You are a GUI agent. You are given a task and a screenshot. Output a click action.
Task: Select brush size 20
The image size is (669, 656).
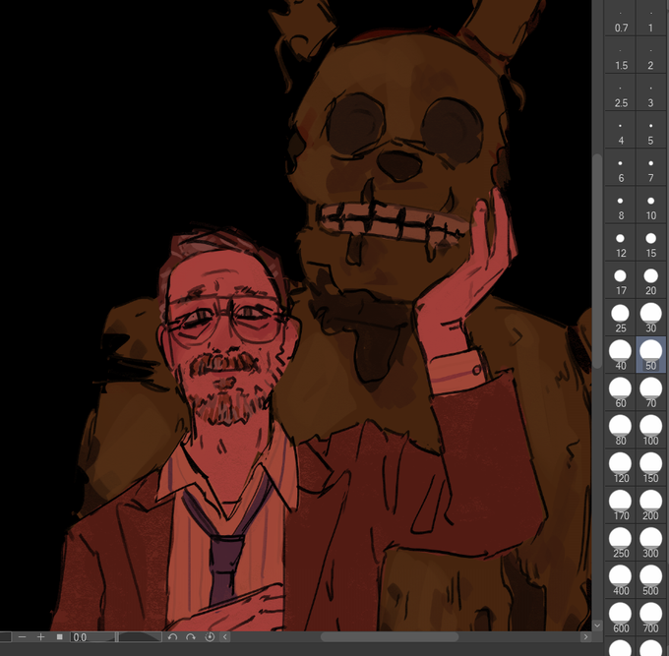pyautogui.click(x=650, y=280)
